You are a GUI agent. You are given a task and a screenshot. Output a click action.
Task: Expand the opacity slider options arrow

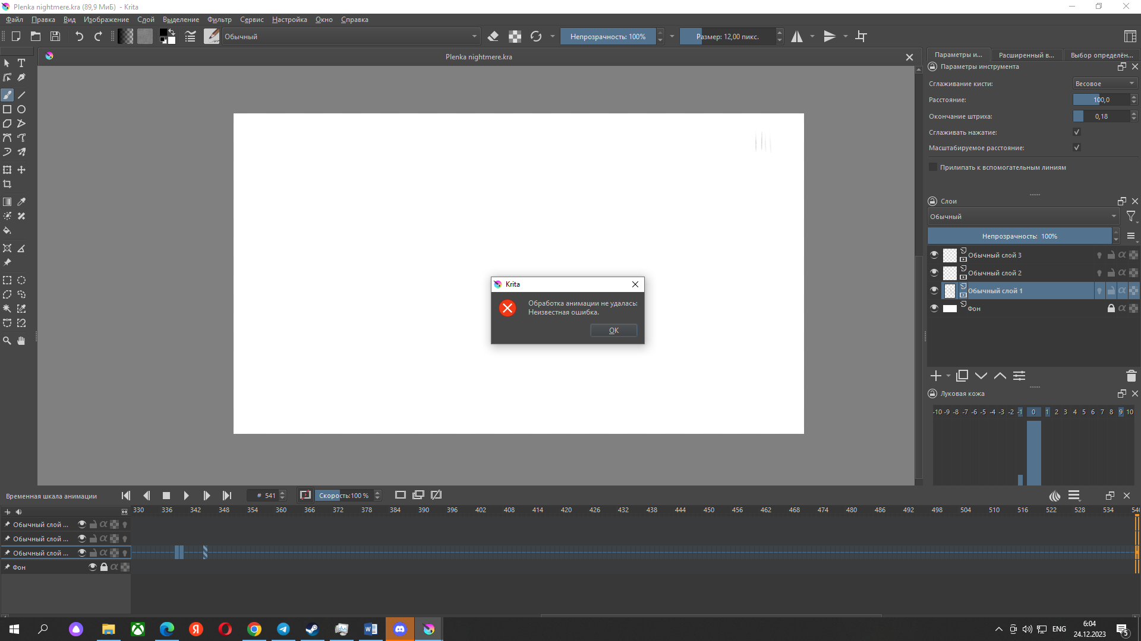tap(672, 36)
